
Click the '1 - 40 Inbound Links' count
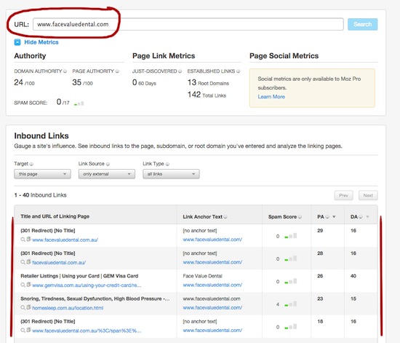point(40,195)
